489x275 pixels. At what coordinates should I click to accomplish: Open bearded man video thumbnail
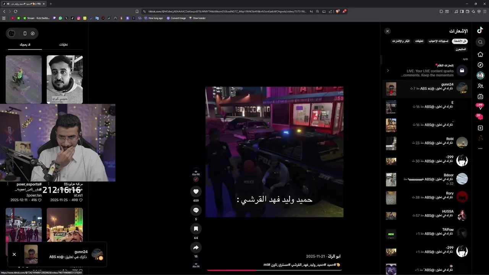65,79
